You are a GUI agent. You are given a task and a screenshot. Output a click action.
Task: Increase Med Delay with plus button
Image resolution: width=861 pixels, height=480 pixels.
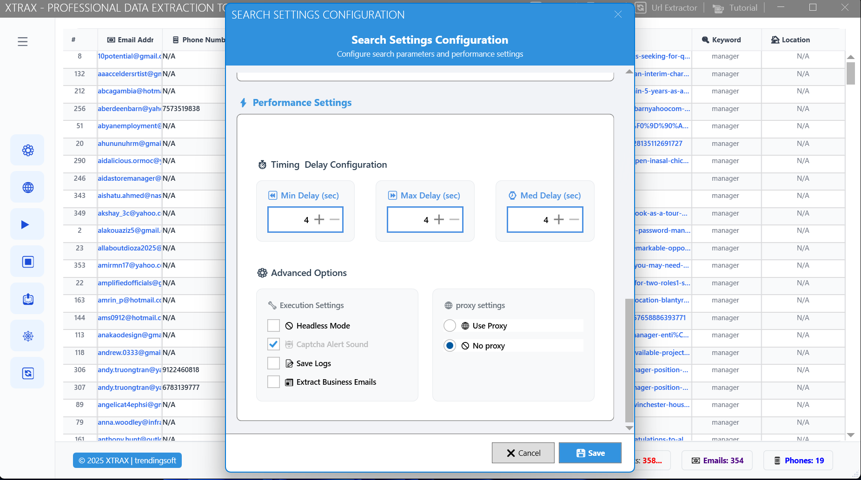coord(559,220)
